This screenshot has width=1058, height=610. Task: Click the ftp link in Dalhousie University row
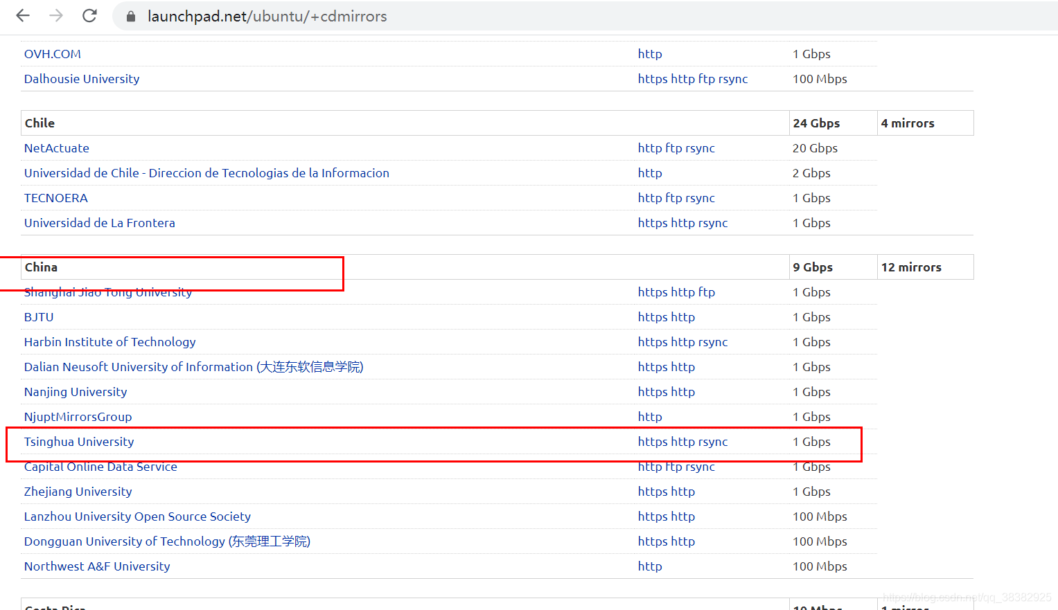(707, 79)
